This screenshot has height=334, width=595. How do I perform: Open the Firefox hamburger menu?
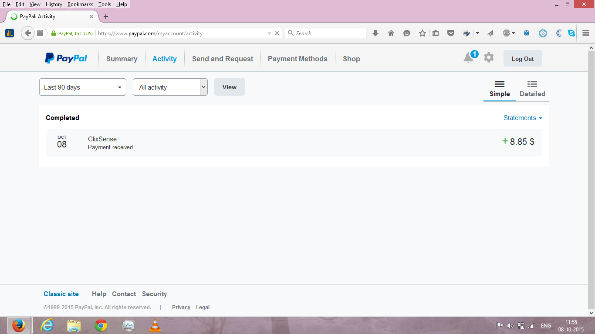click(x=586, y=33)
